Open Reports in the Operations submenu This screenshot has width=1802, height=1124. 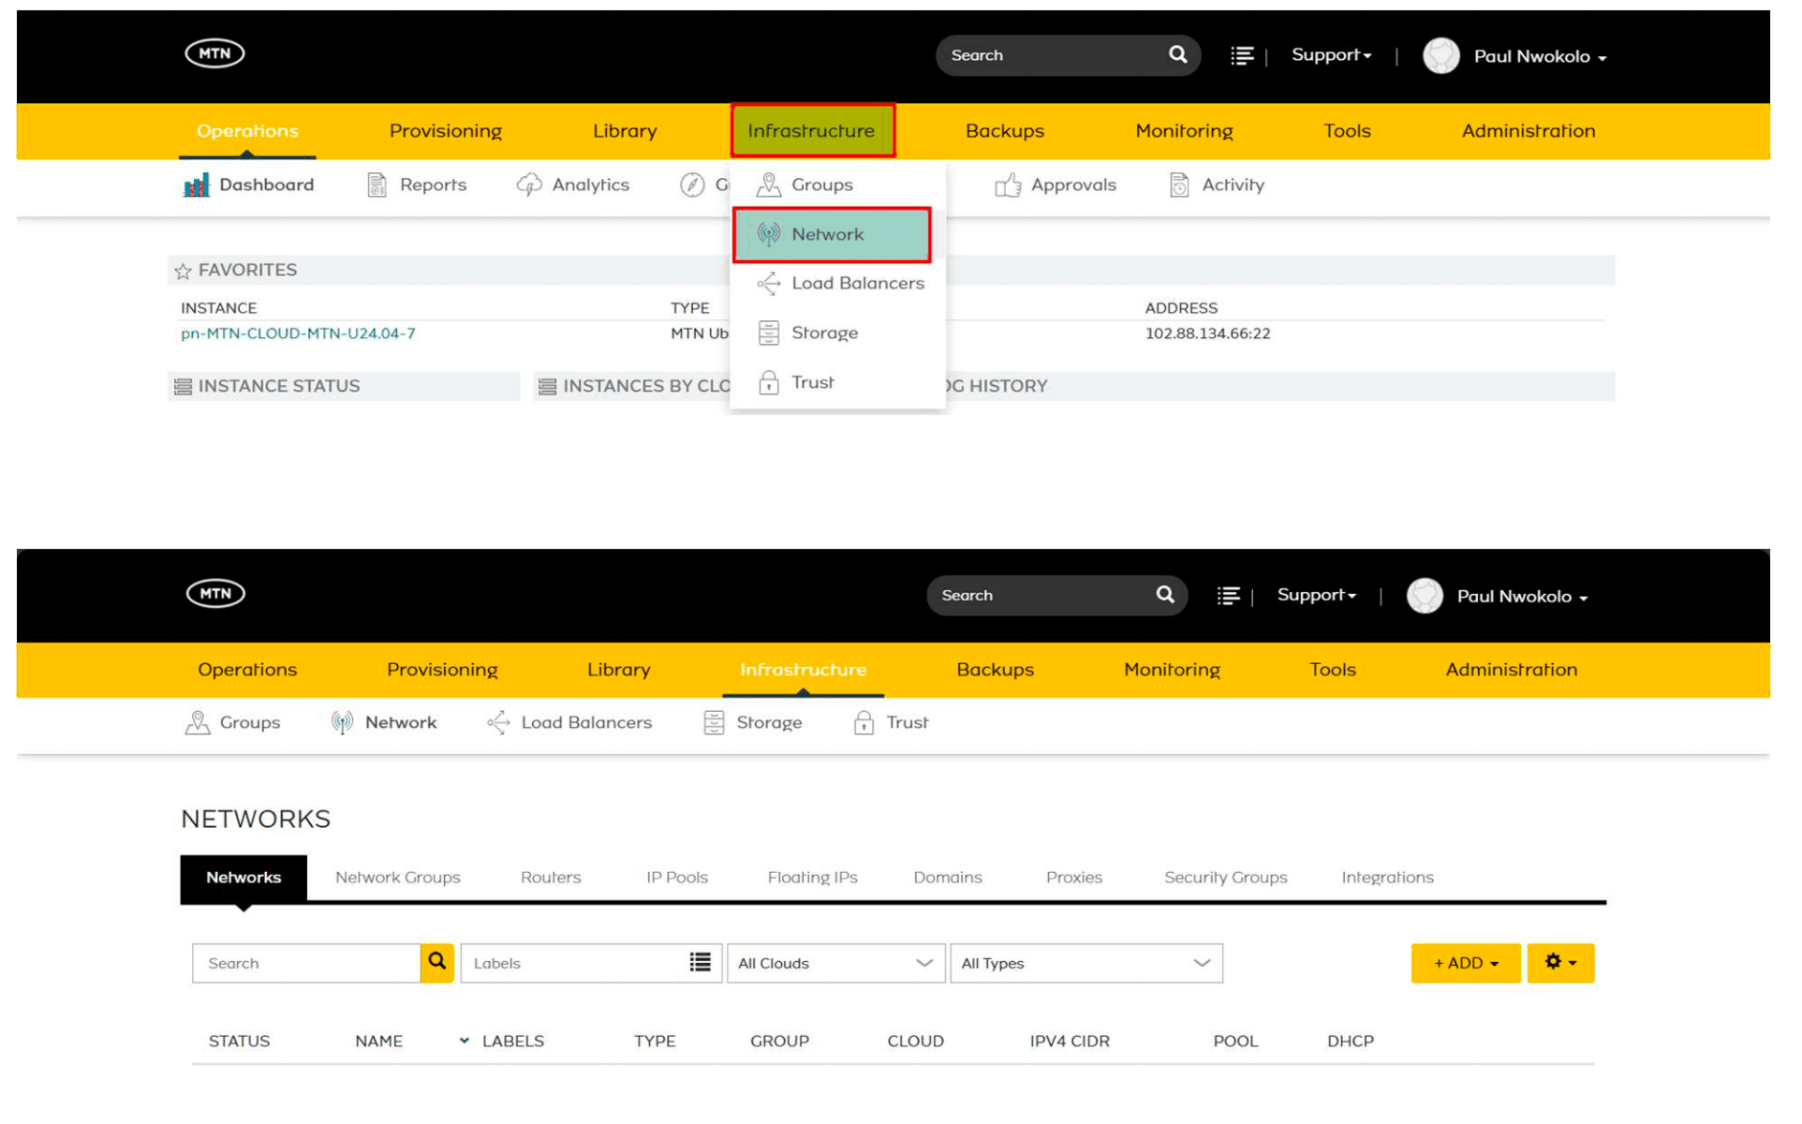click(417, 185)
